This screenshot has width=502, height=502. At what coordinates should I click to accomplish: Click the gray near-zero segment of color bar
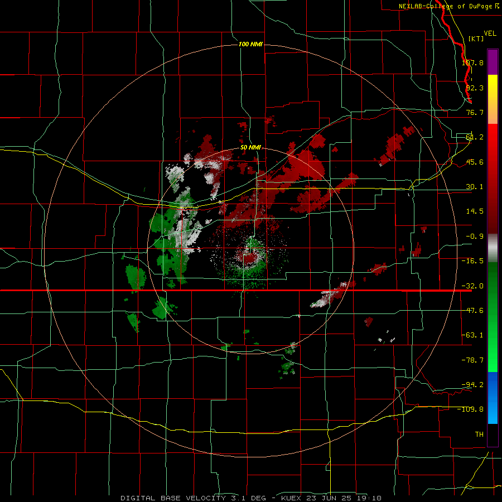[x=493, y=248]
